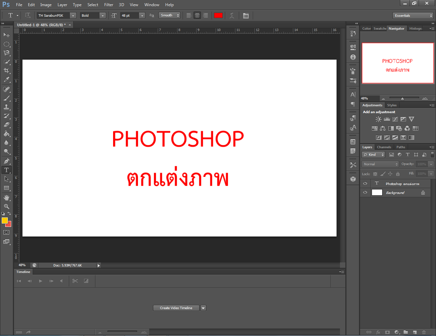Switch to the Paths tab
Screen dimensions: 436x336
[x=401, y=147]
